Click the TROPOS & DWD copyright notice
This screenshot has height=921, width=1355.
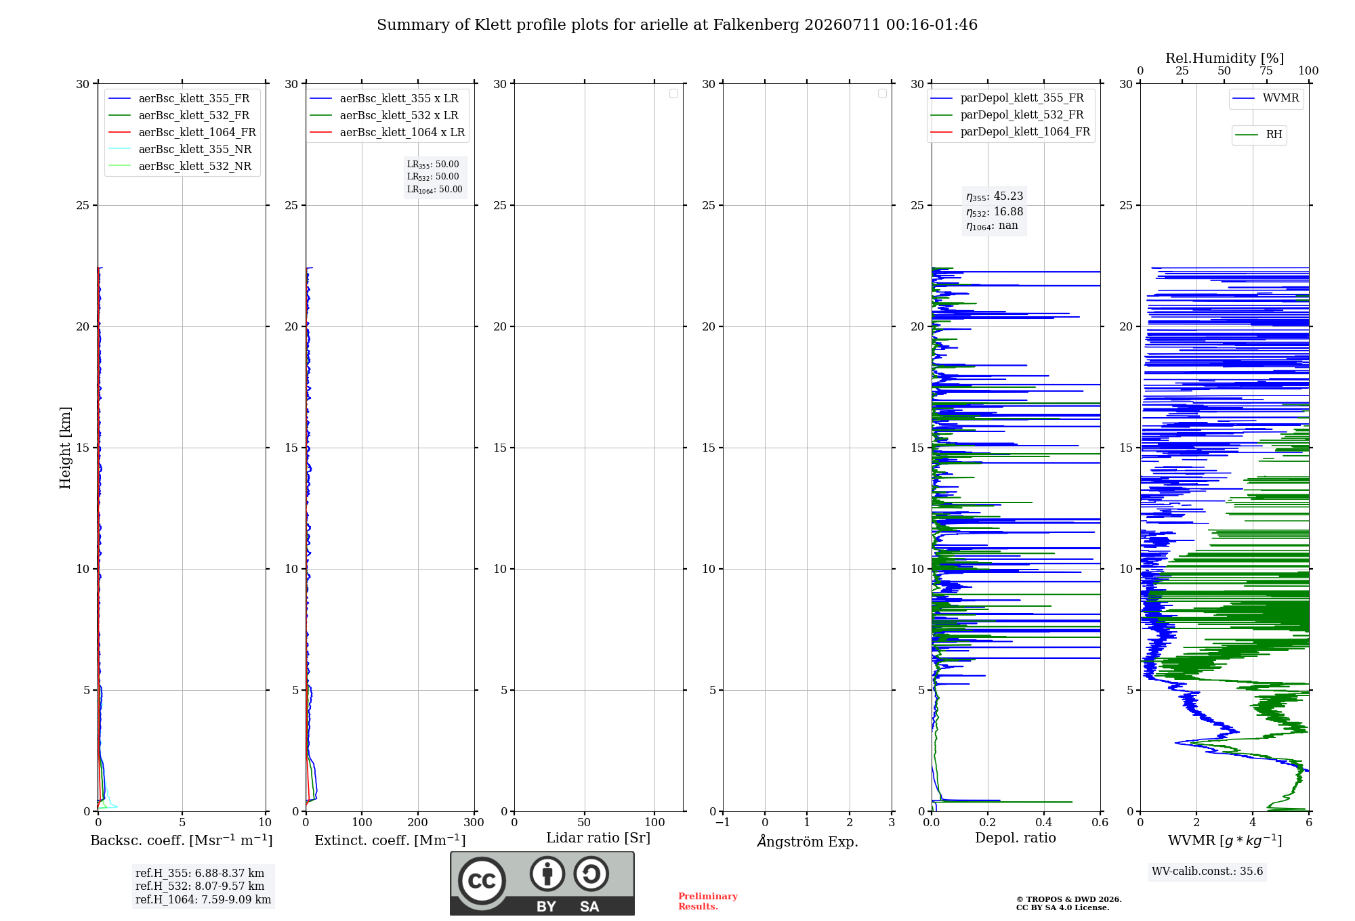point(1069,903)
